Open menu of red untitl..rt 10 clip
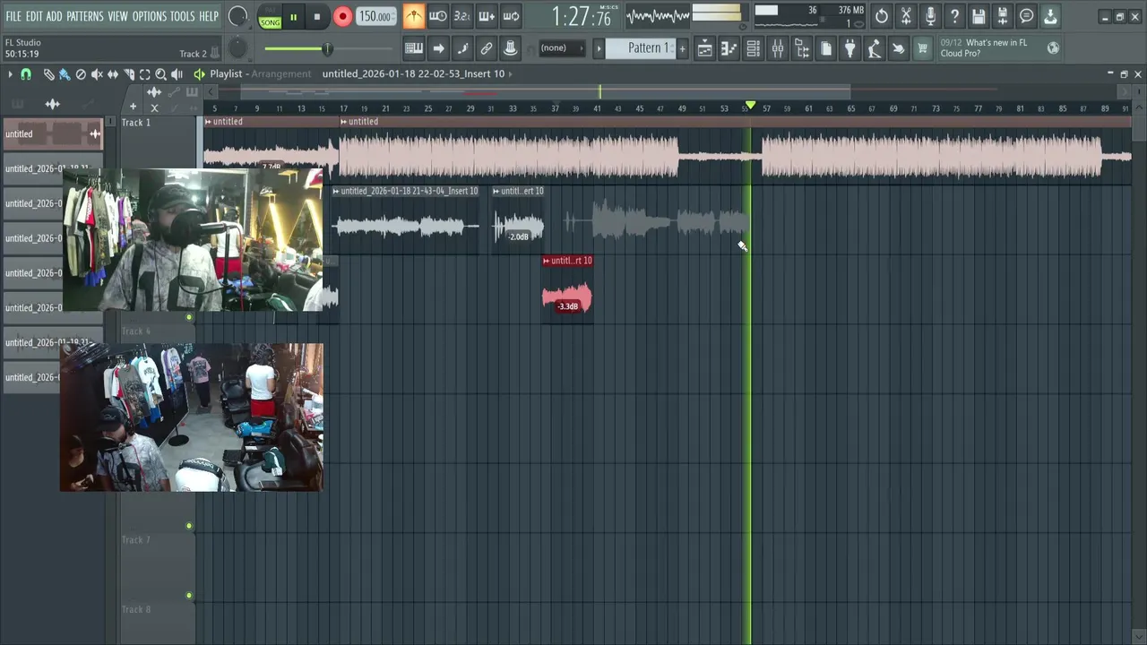The height and width of the screenshot is (645, 1147). (x=547, y=261)
